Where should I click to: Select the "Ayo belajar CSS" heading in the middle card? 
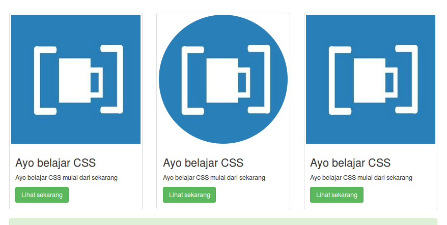[x=203, y=163]
